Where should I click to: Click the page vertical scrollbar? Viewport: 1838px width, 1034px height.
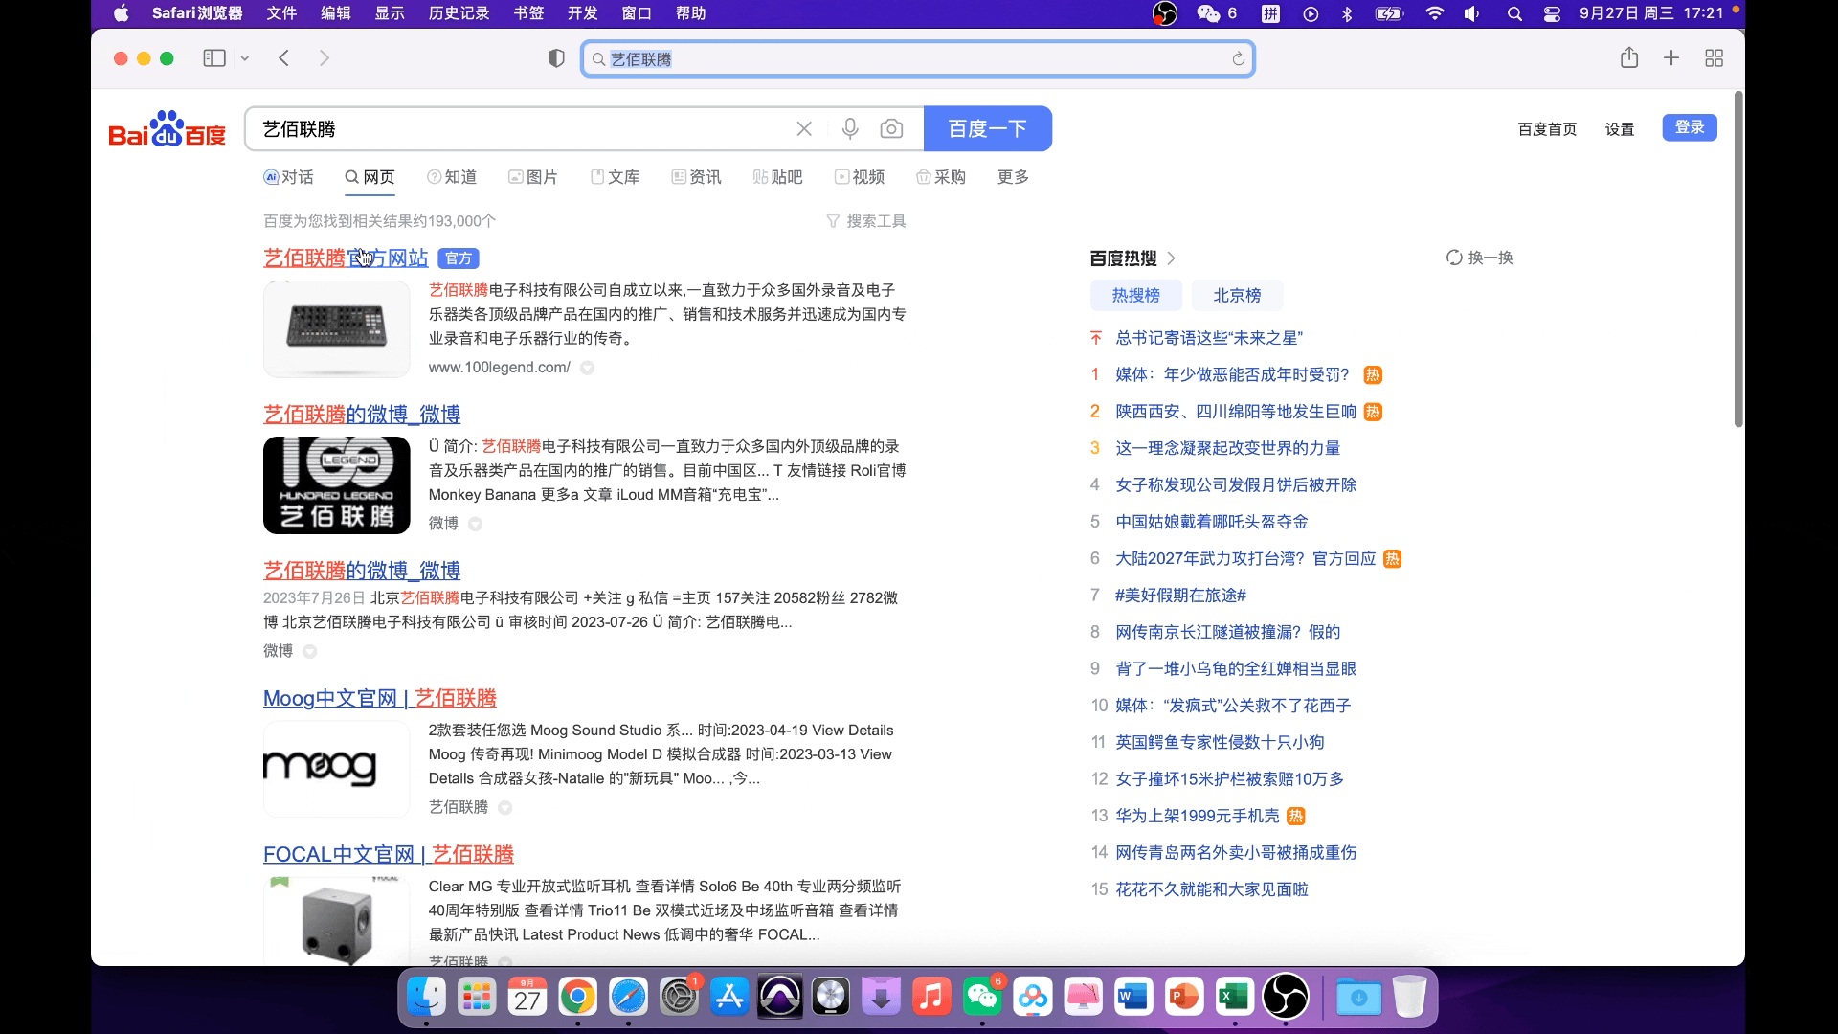tap(1738, 258)
